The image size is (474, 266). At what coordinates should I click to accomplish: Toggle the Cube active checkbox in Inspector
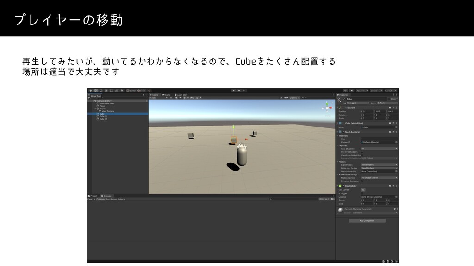(344, 99)
